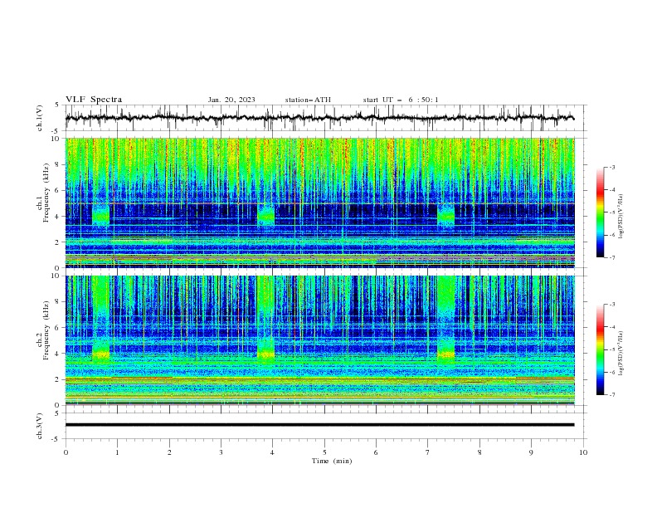This screenshot has height=508, width=657.
Task: Click the upper color bar's "log(PSD)(V²/Hz)" label
Action: coord(621,217)
